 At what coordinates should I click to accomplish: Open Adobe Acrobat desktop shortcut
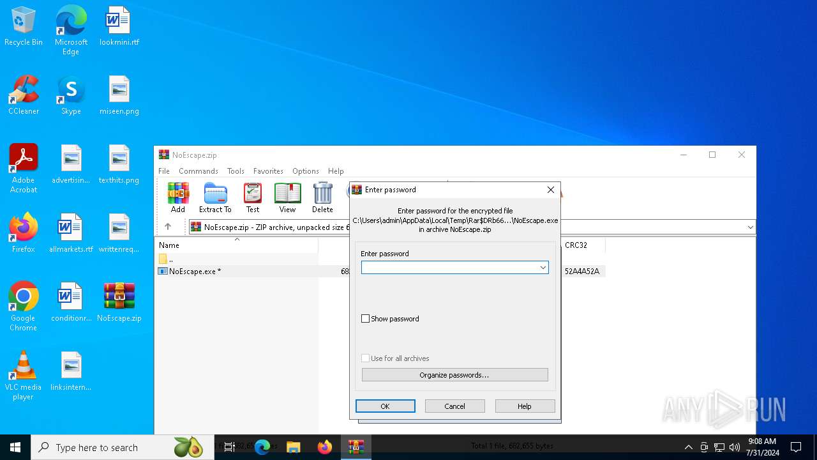coord(24,168)
